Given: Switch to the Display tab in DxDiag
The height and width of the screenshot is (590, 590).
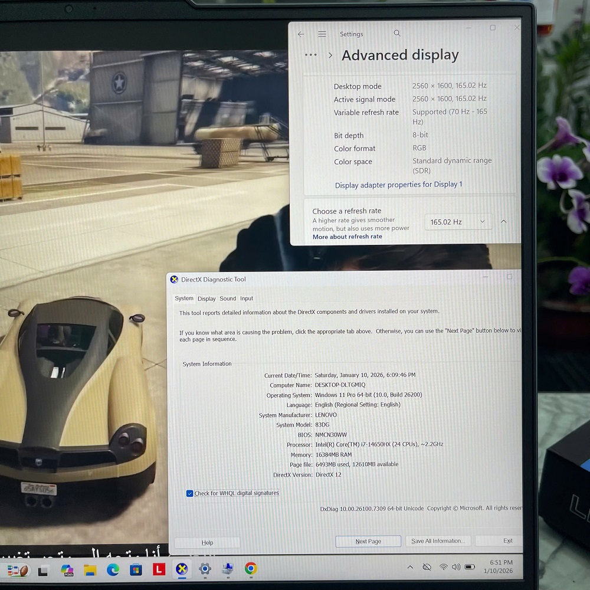Looking at the screenshot, I should point(206,299).
